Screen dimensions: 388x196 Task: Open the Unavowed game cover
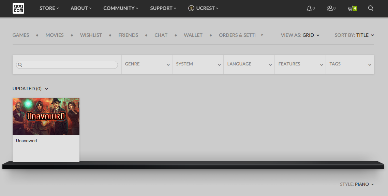(46, 117)
